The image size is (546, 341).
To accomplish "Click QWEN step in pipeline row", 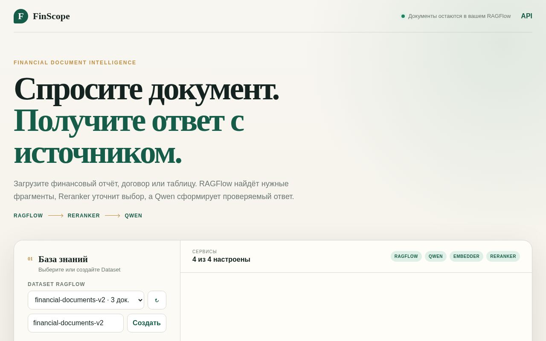I will pyautogui.click(x=134, y=216).
